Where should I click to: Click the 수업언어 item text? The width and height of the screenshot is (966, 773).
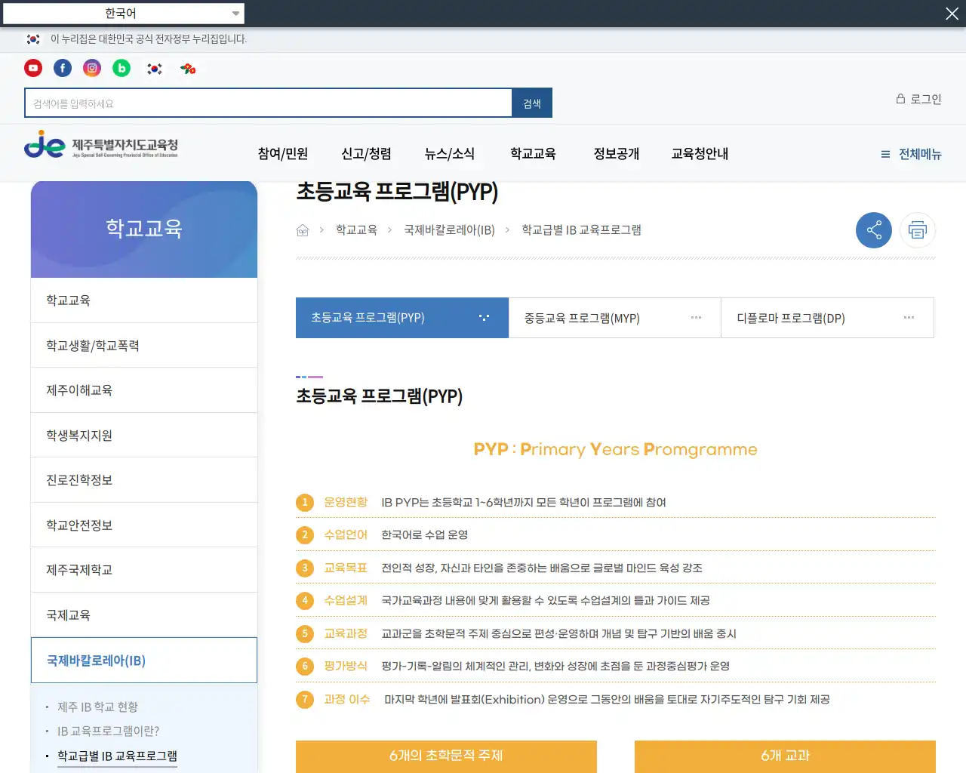point(346,534)
